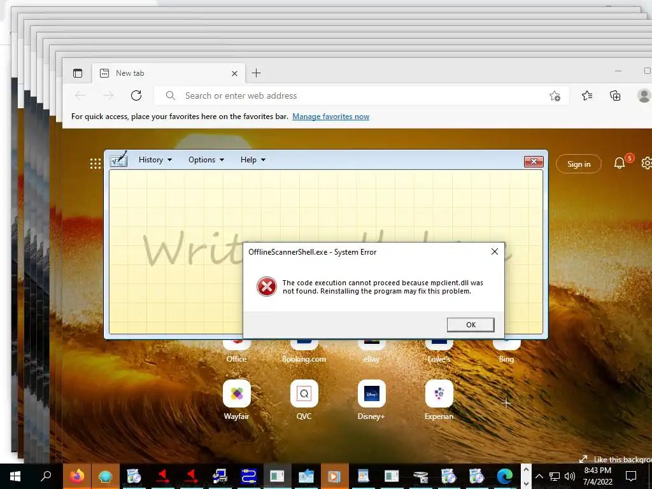Open clock showing 8:43 PM
Screen dimensions: 652x489
pos(597,476)
